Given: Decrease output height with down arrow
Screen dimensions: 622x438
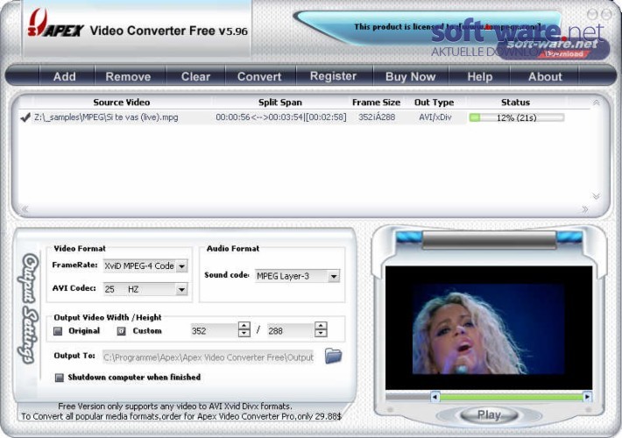Looking at the screenshot, I should tap(321, 333).
